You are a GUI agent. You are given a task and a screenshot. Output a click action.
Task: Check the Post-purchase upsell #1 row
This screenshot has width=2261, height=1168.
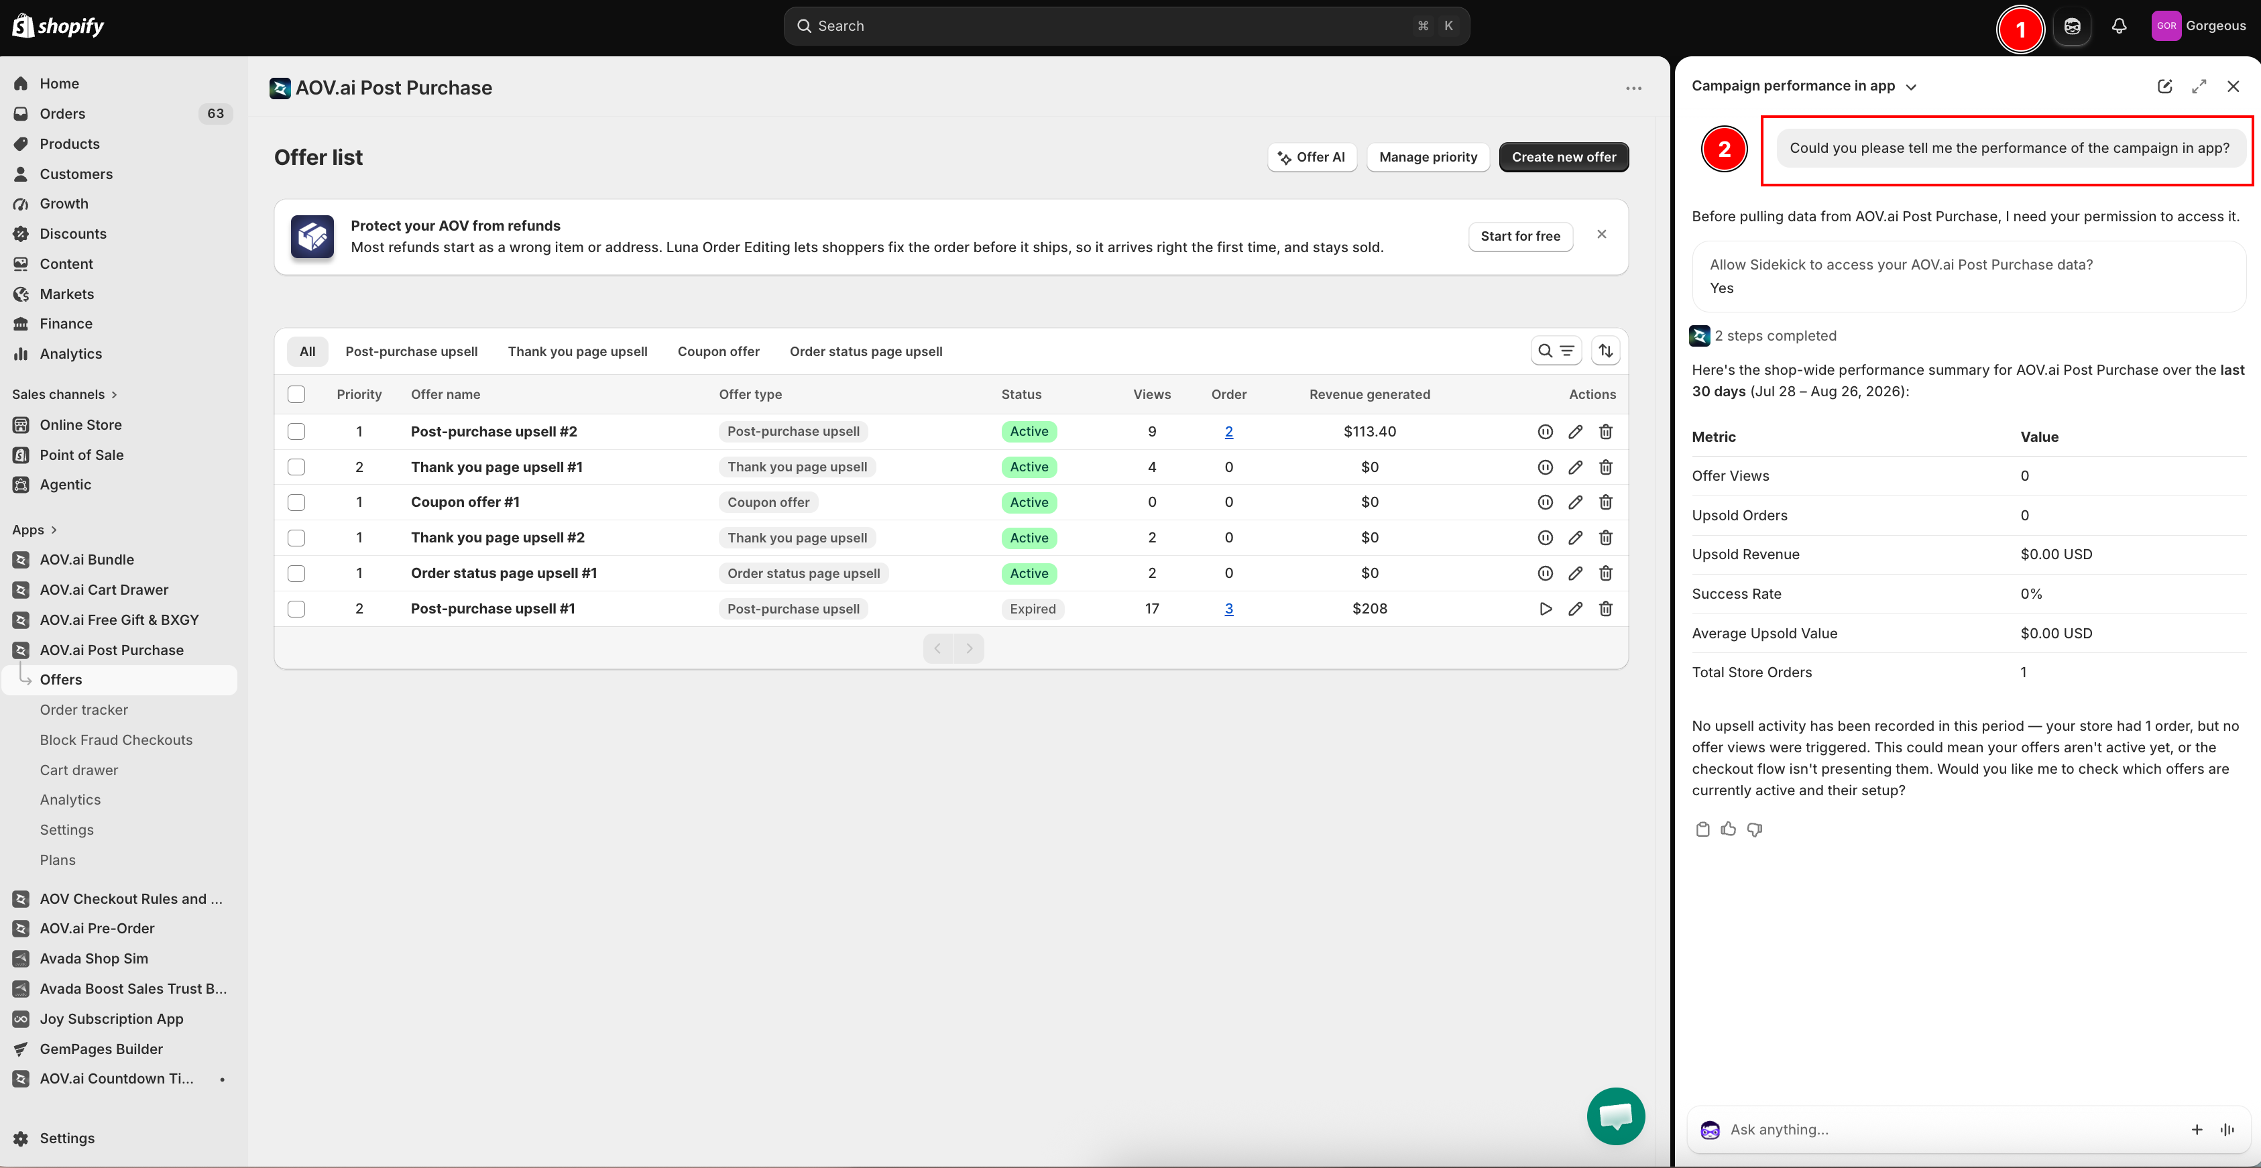pyautogui.click(x=296, y=609)
